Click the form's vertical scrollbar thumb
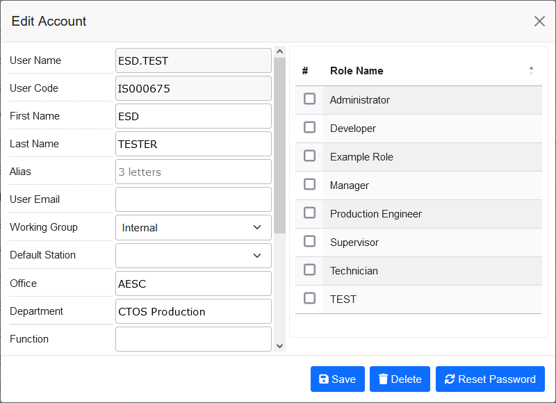This screenshot has height=403, width=556. 279,146
